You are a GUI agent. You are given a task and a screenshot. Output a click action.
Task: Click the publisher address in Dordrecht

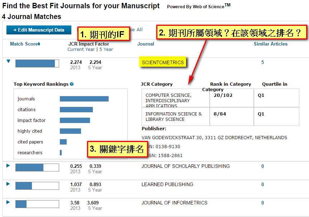point(214,138)
